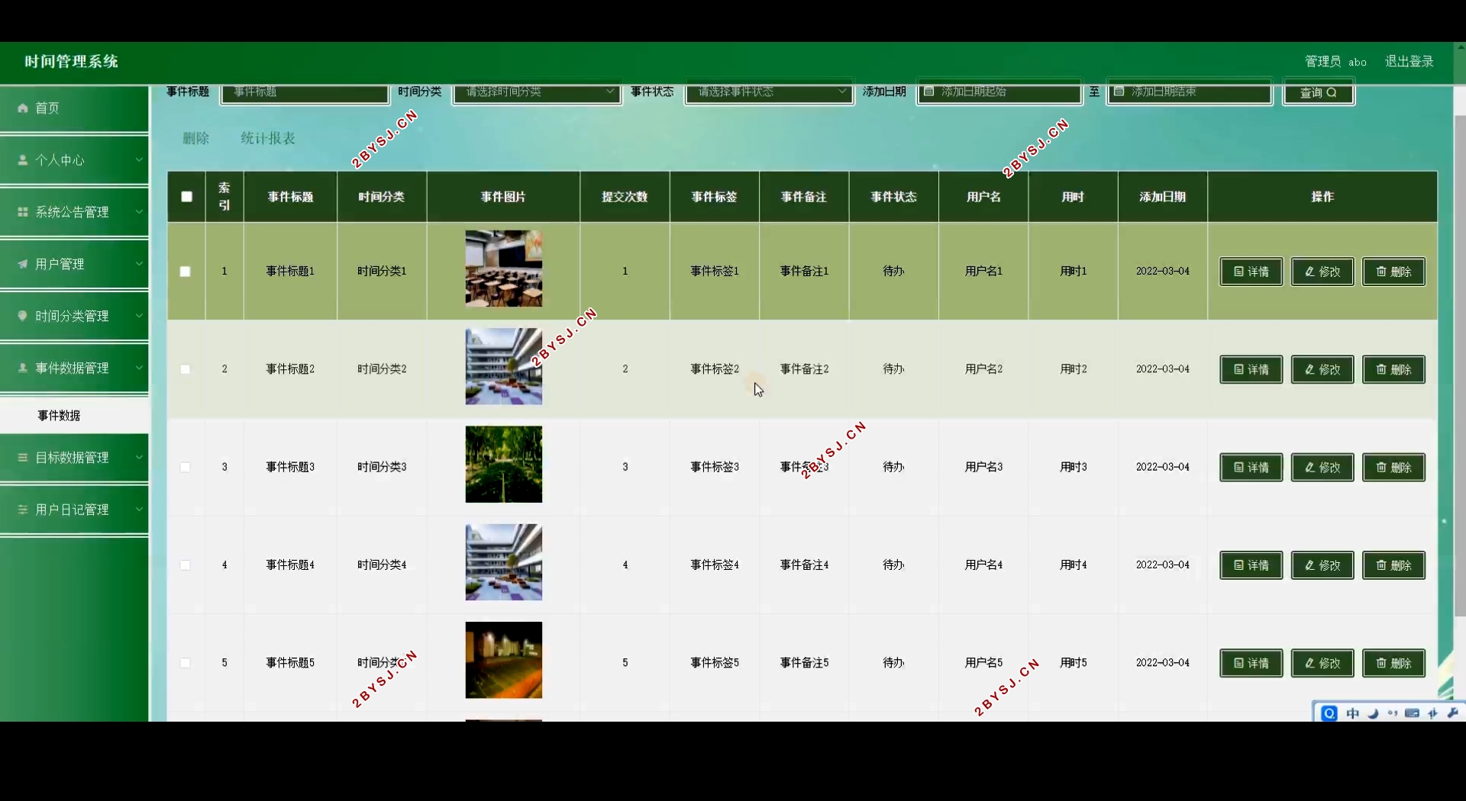This screenshot has height=801, width=1466.
Task: Click the classroom thumbnail in row 1
Action: 504,269
